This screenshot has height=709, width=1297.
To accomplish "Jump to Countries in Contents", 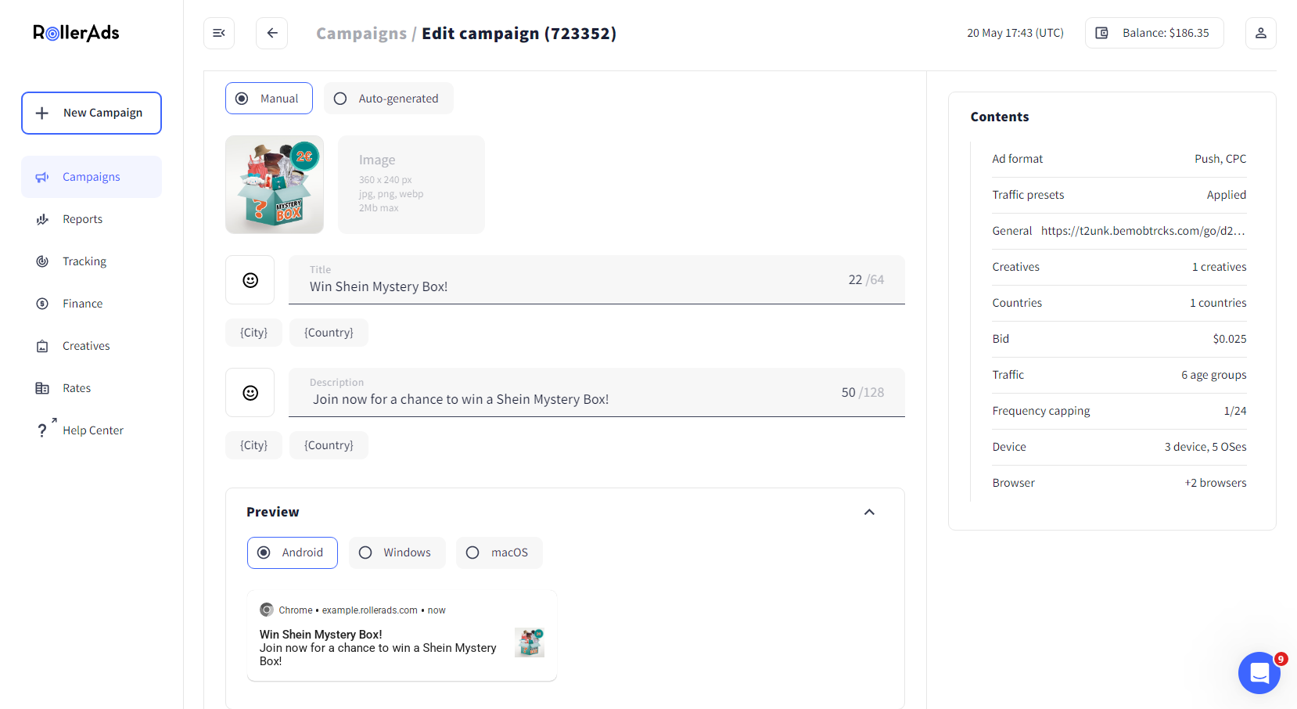I will (x=1119, y=303).
